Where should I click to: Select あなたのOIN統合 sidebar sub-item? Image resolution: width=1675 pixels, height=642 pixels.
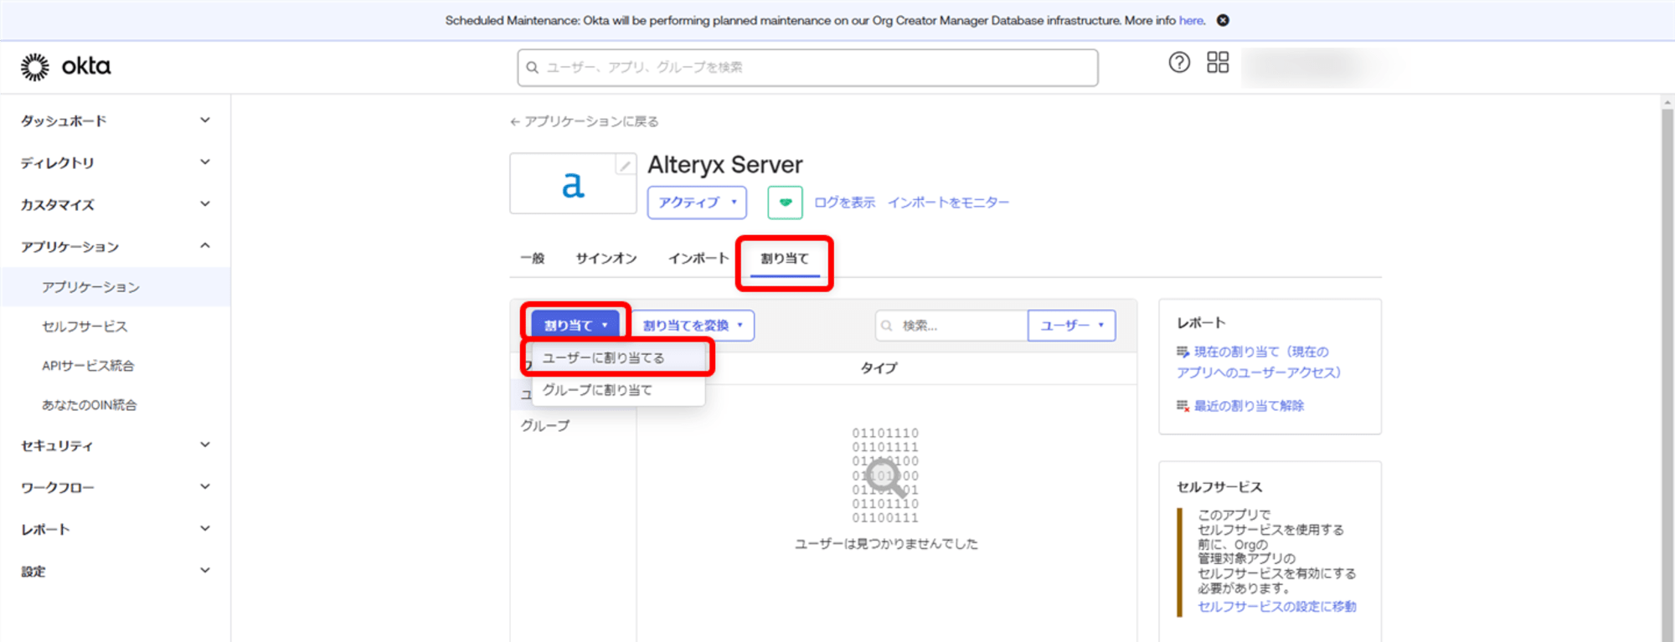116,405
